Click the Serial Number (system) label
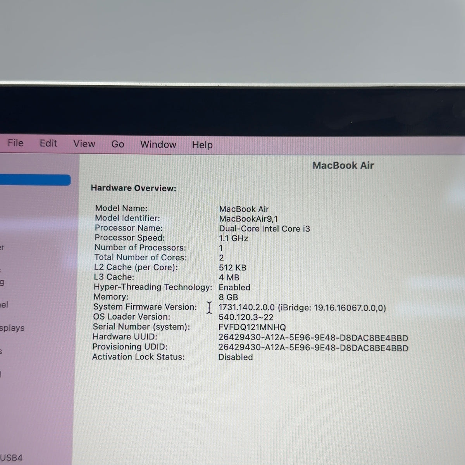This screenshot has width=465, height=465. point(141,327)
